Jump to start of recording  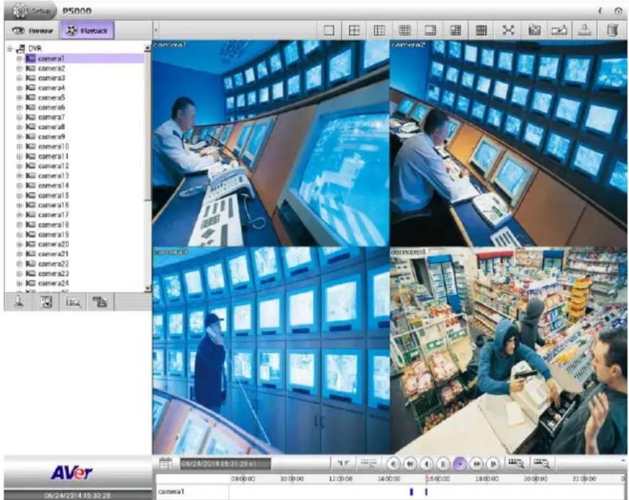[394, 464]
